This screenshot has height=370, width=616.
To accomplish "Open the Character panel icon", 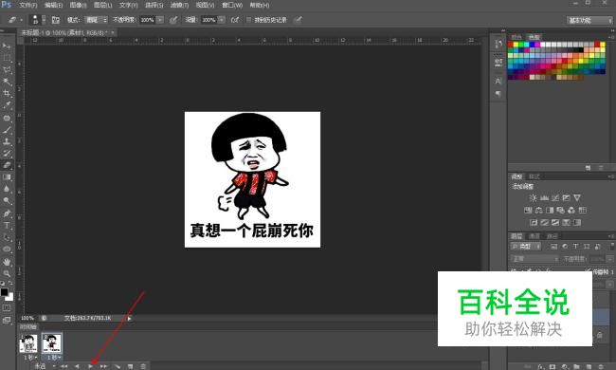I will 498,81.
